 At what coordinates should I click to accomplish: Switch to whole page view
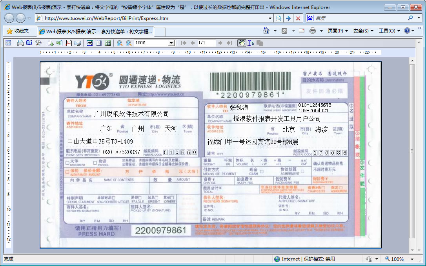(x=99, y=43)
